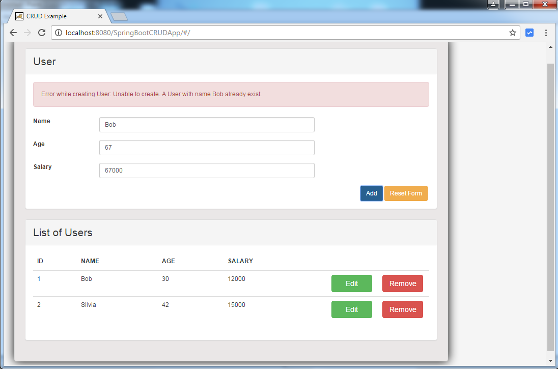Bookmark the page via the star icon
The image size is (558, 369).
pos(512,32)
